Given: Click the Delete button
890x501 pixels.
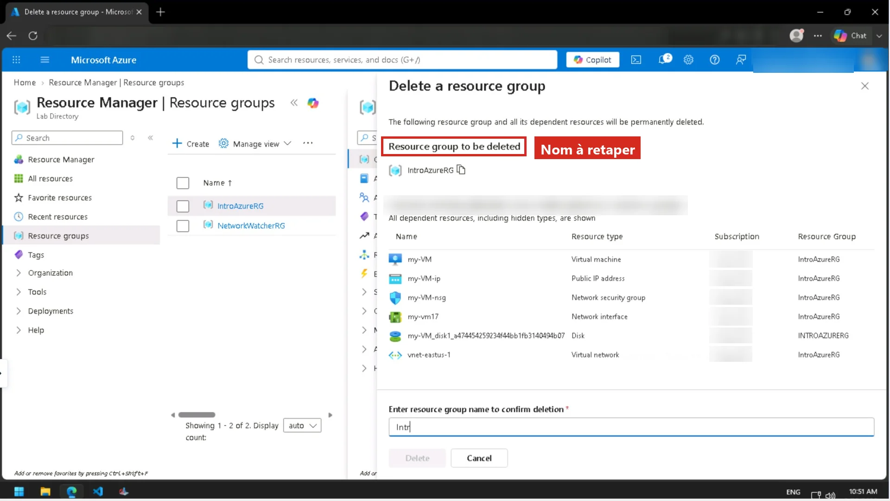Looking at the screenshot, I should point(417,458).
